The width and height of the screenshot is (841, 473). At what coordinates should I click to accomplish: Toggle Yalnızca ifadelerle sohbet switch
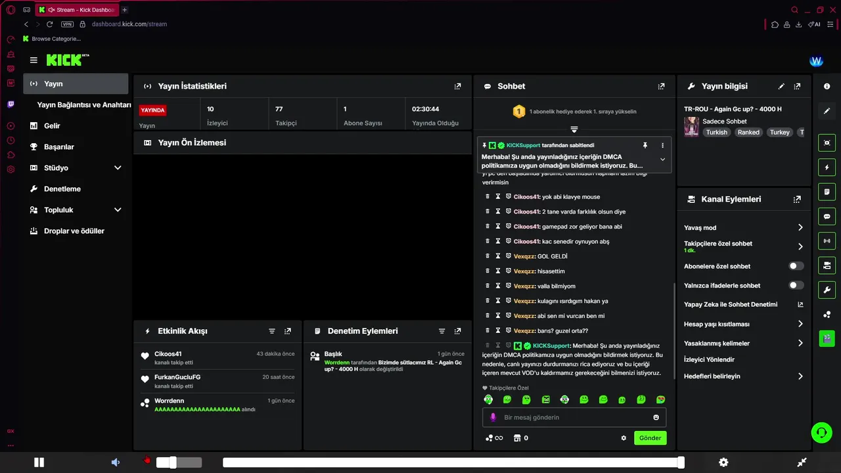click(x=796, y=285)
